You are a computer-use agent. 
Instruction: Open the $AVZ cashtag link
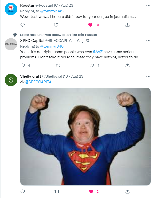pyautogui.click(x=98, y=52)
